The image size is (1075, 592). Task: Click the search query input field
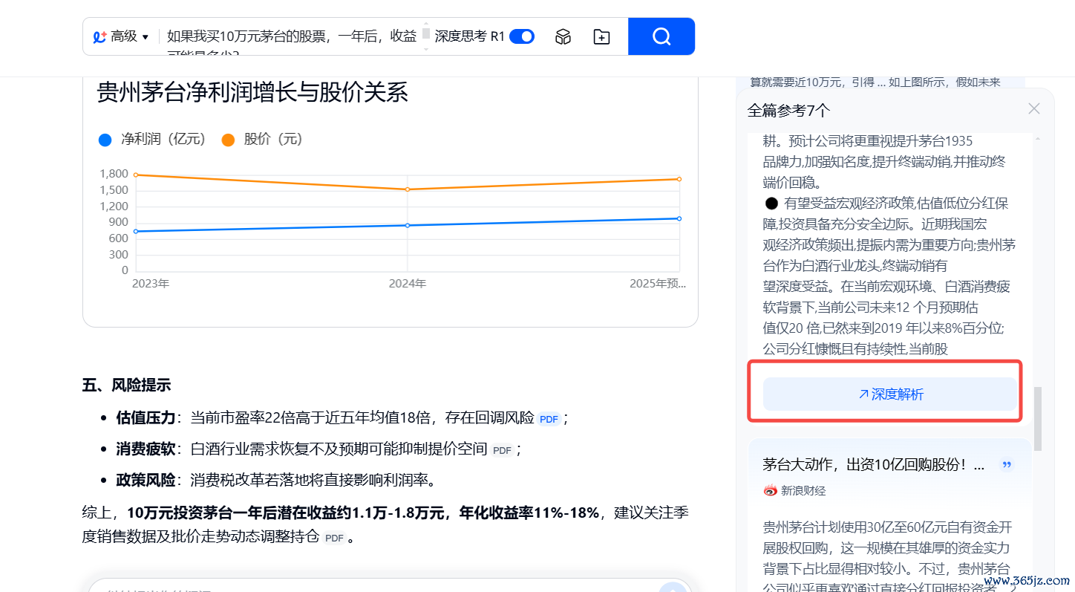291,36
